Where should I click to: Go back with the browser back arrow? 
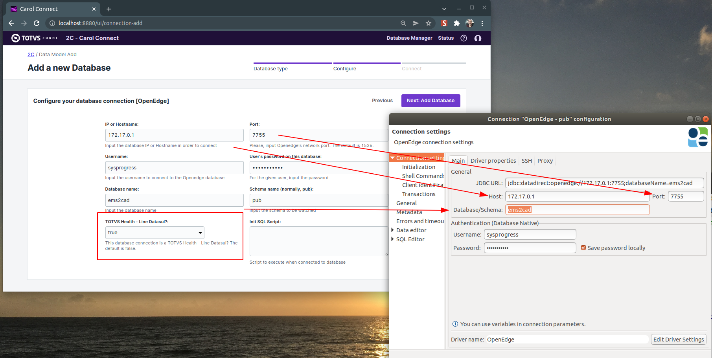[11, 23]
